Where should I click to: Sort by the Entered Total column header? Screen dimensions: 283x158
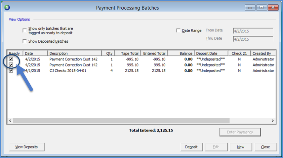[154, 54]
